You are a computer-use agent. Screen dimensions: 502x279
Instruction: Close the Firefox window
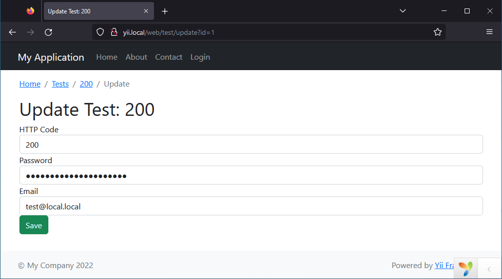[x=490, y=11]
